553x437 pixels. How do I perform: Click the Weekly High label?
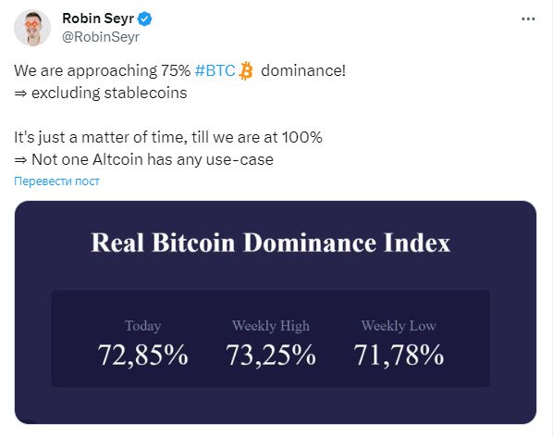(271, 326)
